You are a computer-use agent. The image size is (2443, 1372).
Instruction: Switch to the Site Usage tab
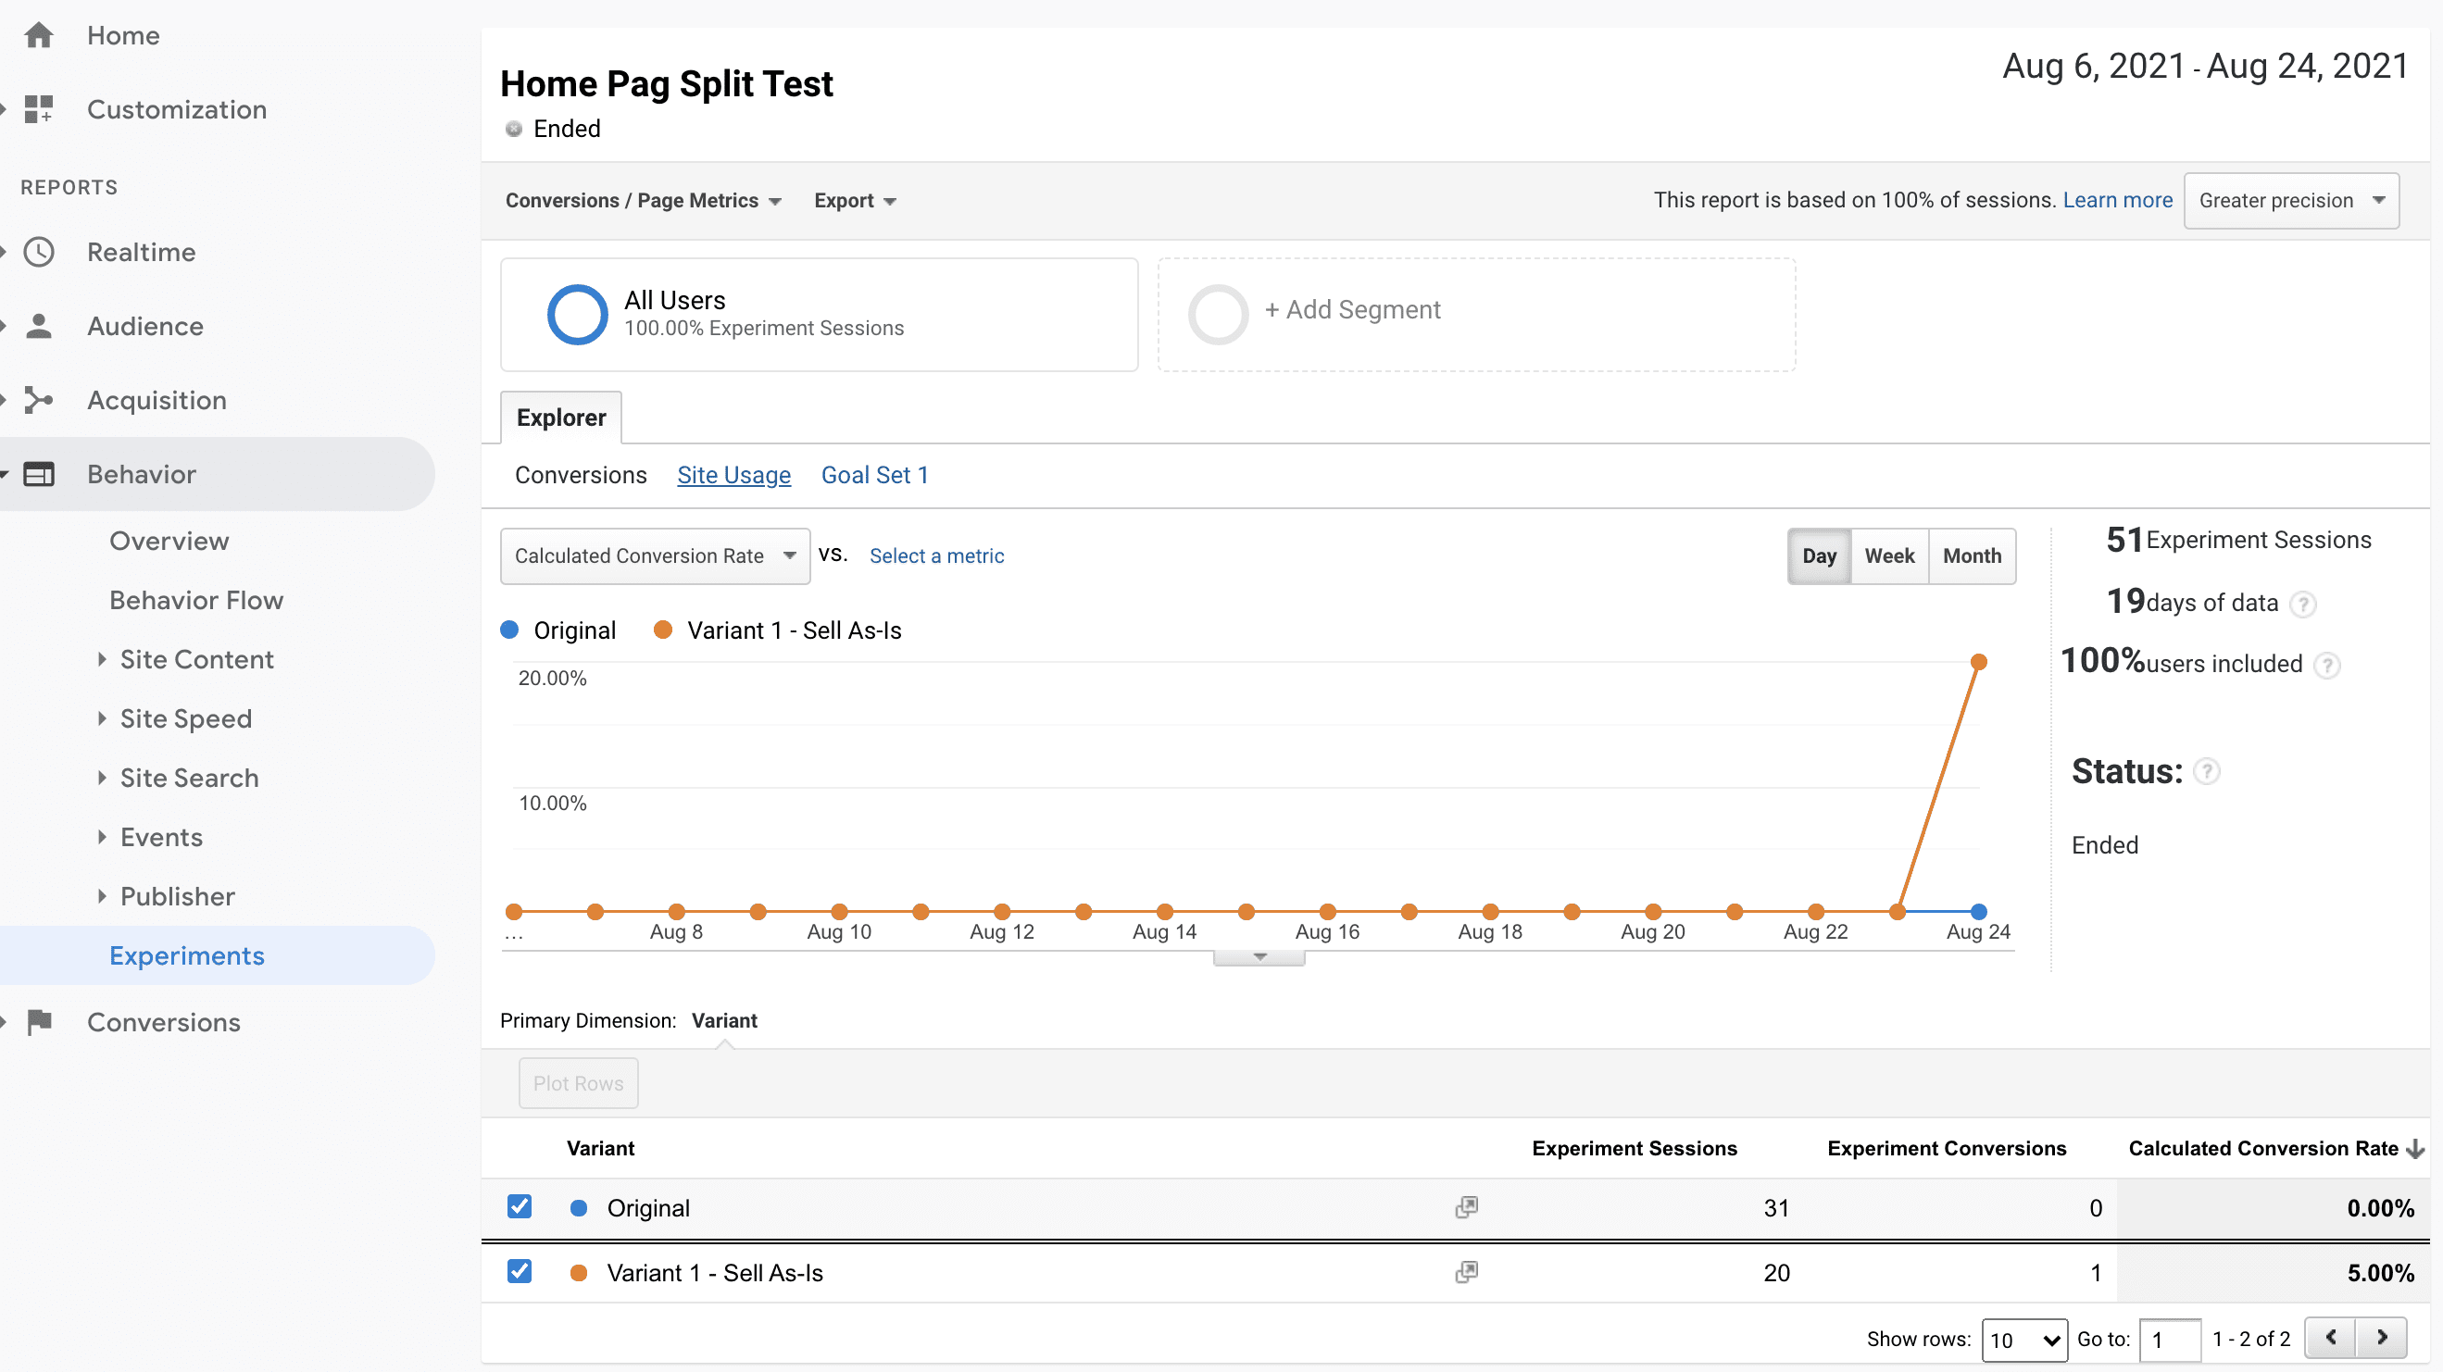(733, 475)
